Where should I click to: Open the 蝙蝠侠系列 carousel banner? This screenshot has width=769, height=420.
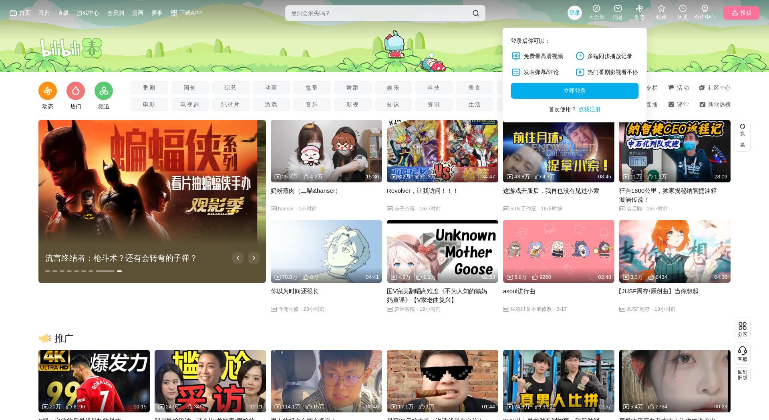pos(152,201)
